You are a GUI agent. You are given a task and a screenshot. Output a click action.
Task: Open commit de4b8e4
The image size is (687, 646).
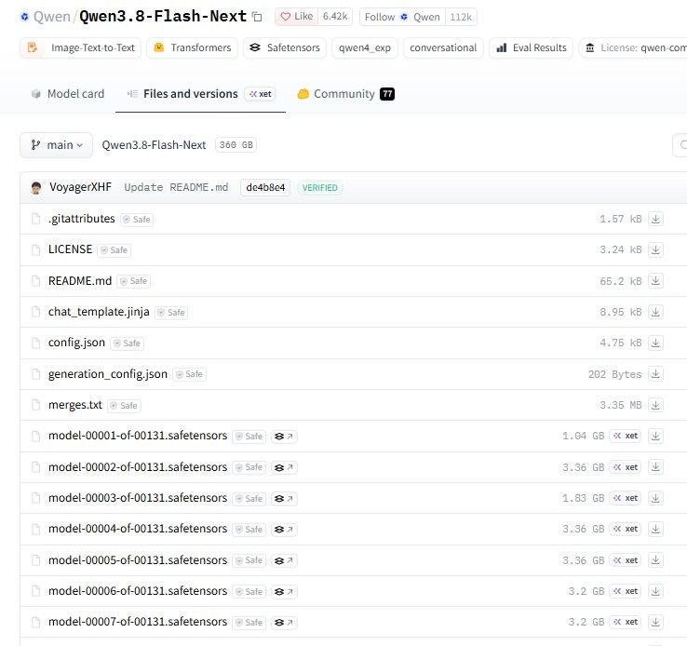[x=265, y=187]
